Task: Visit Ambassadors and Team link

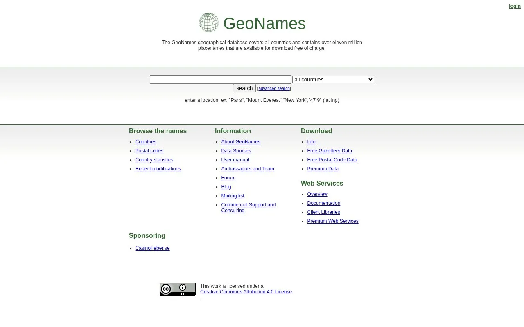Action: [248, 169]
